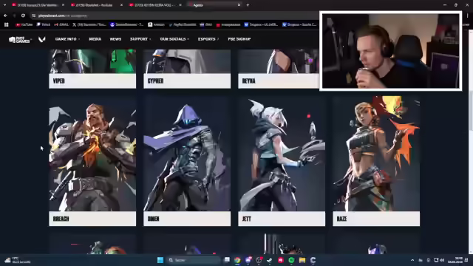
Task: Click the Omen name label
Action: pos(153,219)
